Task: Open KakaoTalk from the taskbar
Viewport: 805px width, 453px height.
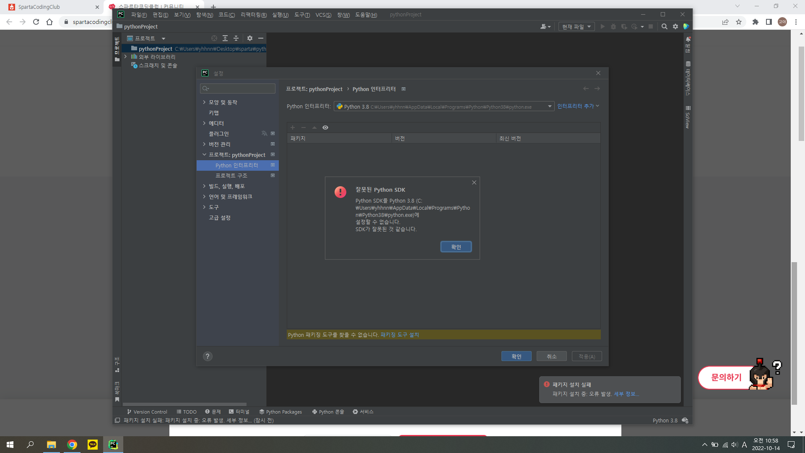Action: click(93, 445)
